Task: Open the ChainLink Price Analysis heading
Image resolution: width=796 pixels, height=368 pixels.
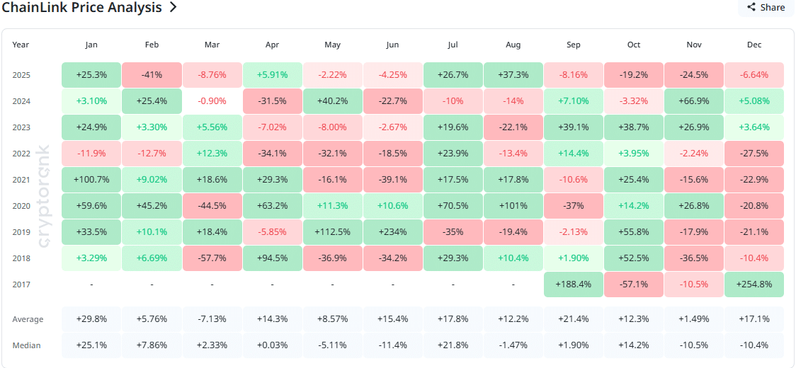Action: click(x=81, y=8)
